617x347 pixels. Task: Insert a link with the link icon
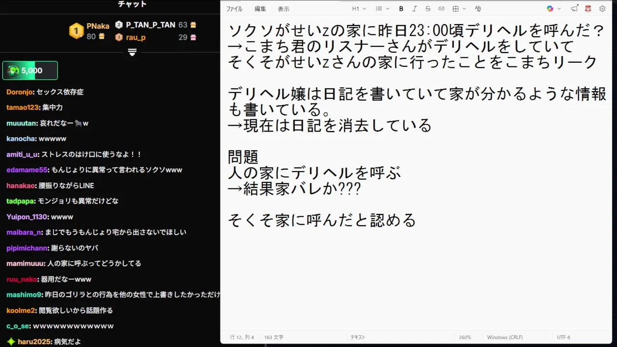point(441,9)
